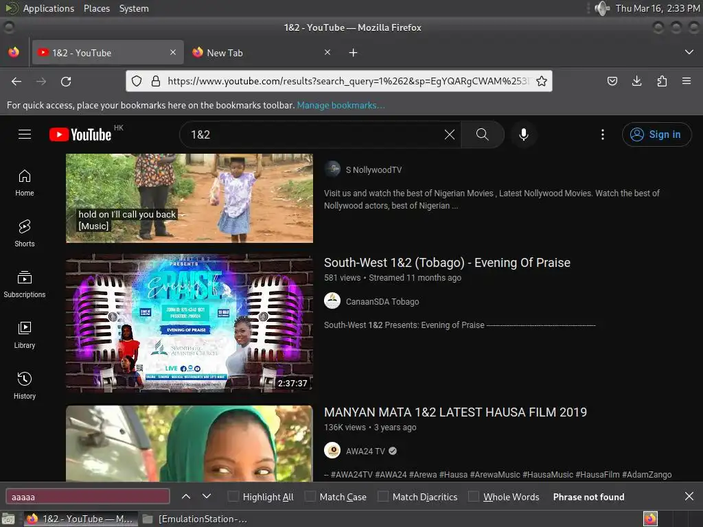Open a new tab with plus button
Screen dimensions: 703x527
coord(354,53)
